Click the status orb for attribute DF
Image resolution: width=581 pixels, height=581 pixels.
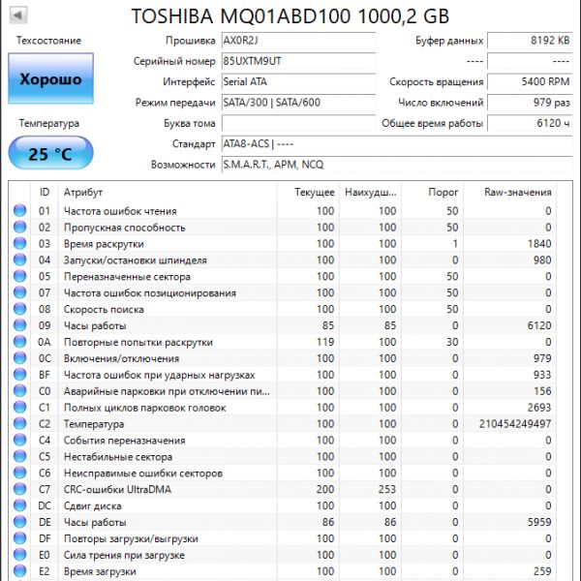(x=20, y=538)
